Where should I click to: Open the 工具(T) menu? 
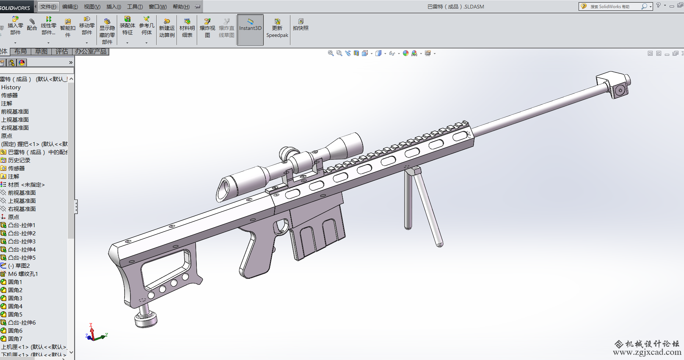click(135, 7)
